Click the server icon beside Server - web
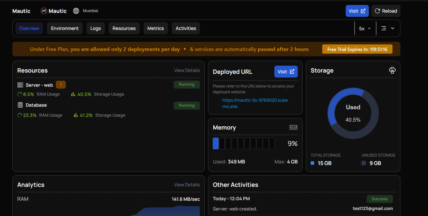The height and width of the screenshot is (216, 428). [20, 85]
